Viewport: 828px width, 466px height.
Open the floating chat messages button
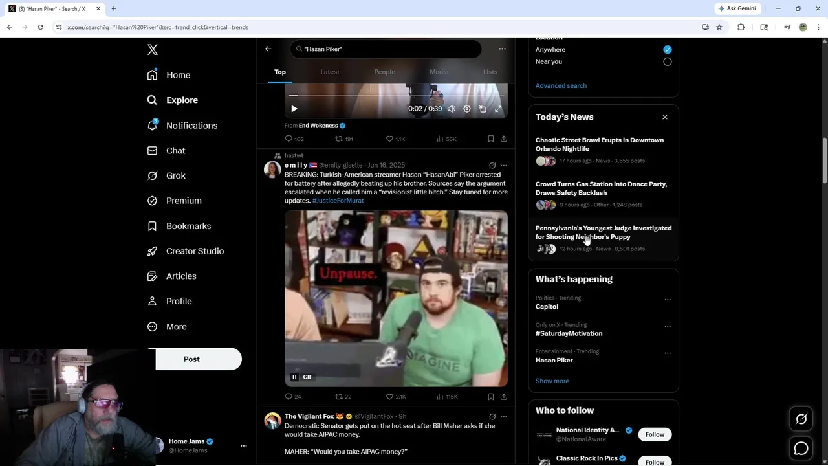pyautogui.click(x=801, y=448)
